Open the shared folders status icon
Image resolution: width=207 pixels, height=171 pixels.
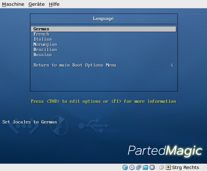(146, 167)
